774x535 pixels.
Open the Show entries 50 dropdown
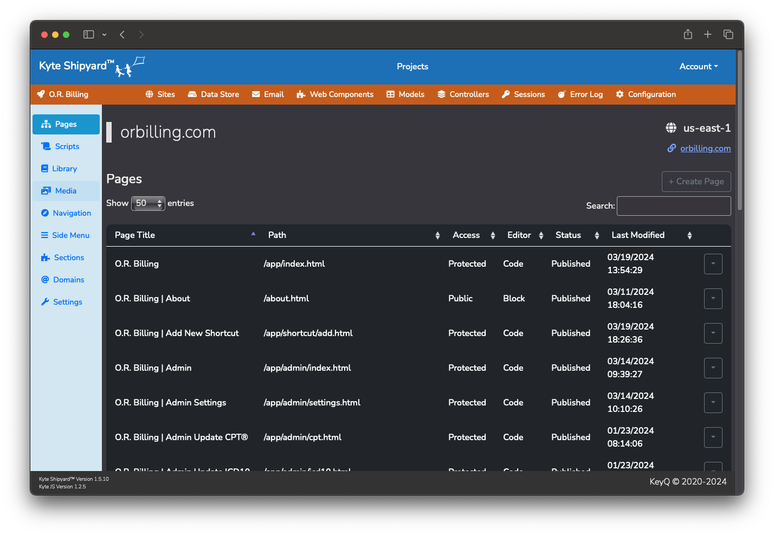[x=148, y=203]
